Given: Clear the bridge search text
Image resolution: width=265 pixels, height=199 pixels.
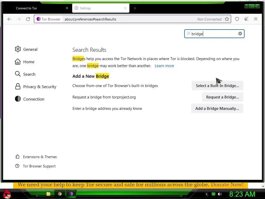Looking at the screenshot, I should pyautogui.click(x=240, y=34).
